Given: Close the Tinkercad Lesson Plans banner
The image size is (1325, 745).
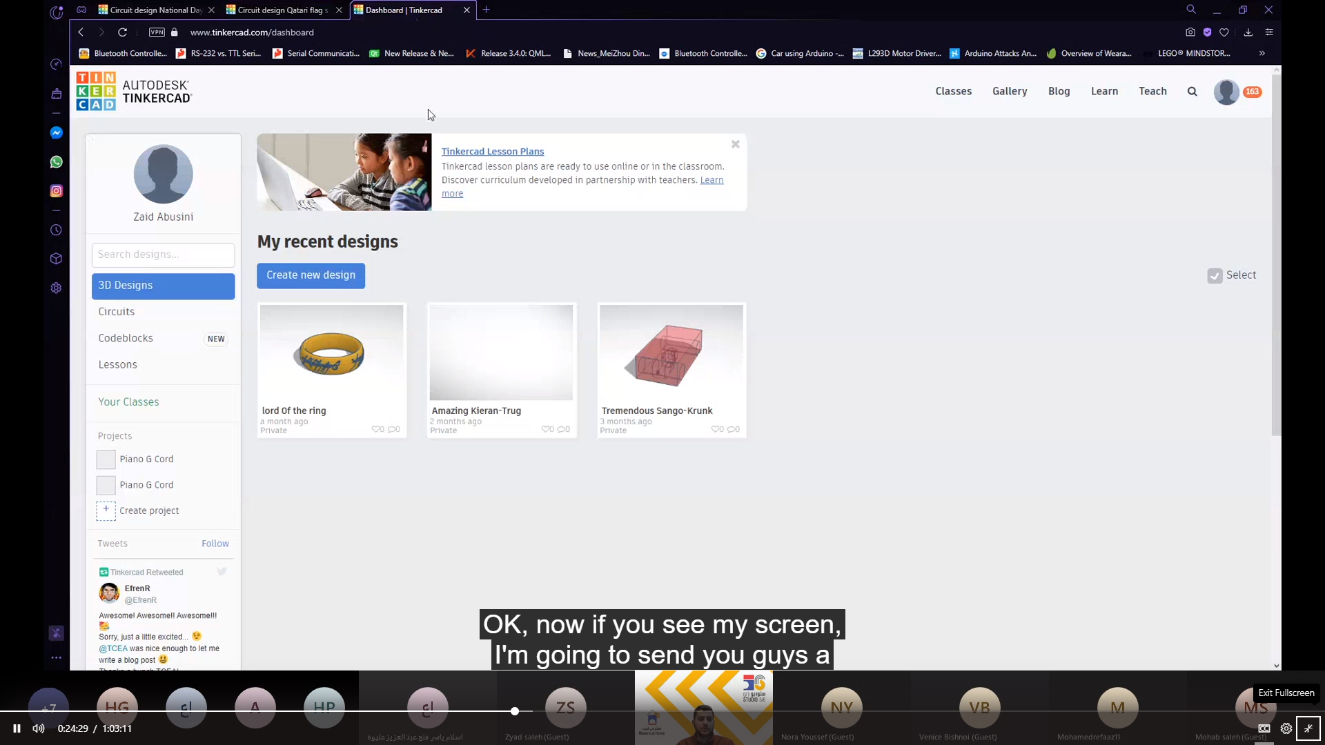Looking at the screenshot, I should (736, 144).
